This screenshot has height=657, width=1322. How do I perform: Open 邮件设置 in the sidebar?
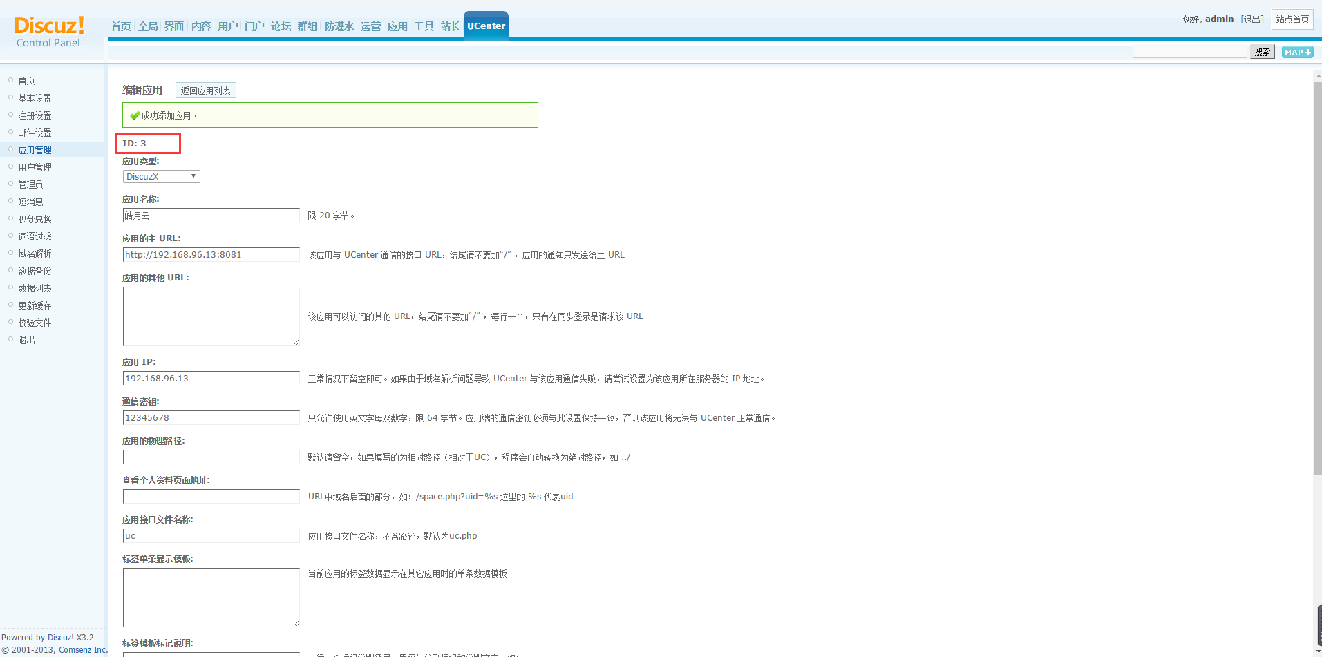click(x=35, y=133)
